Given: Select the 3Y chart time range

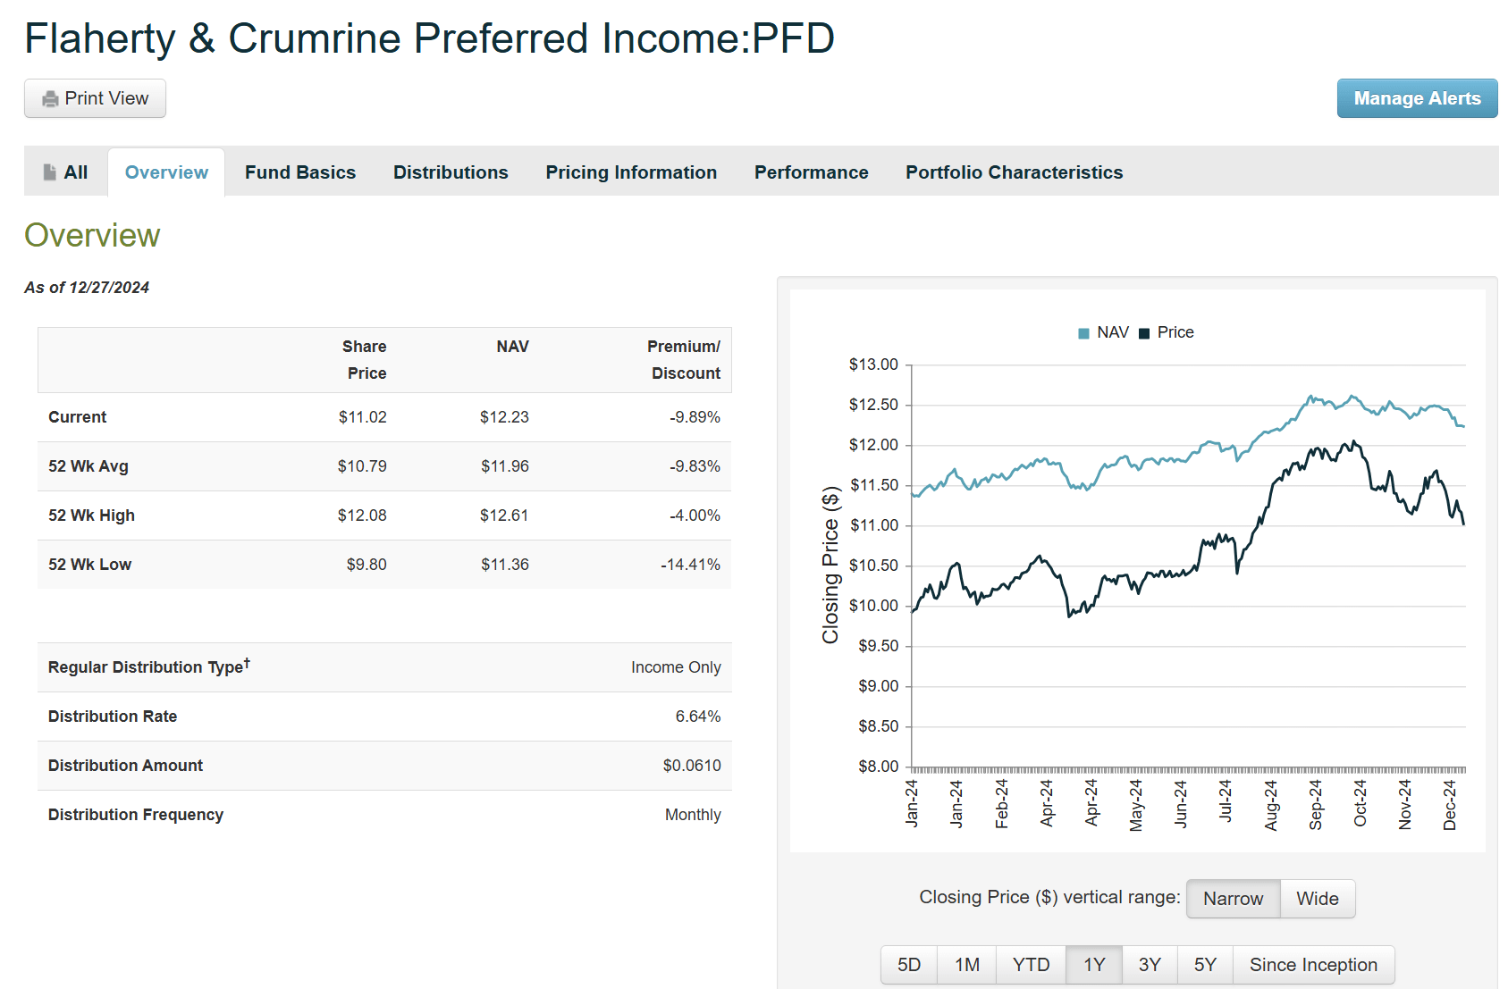Looking at the screenshot, I should [x=1150, y=965].
